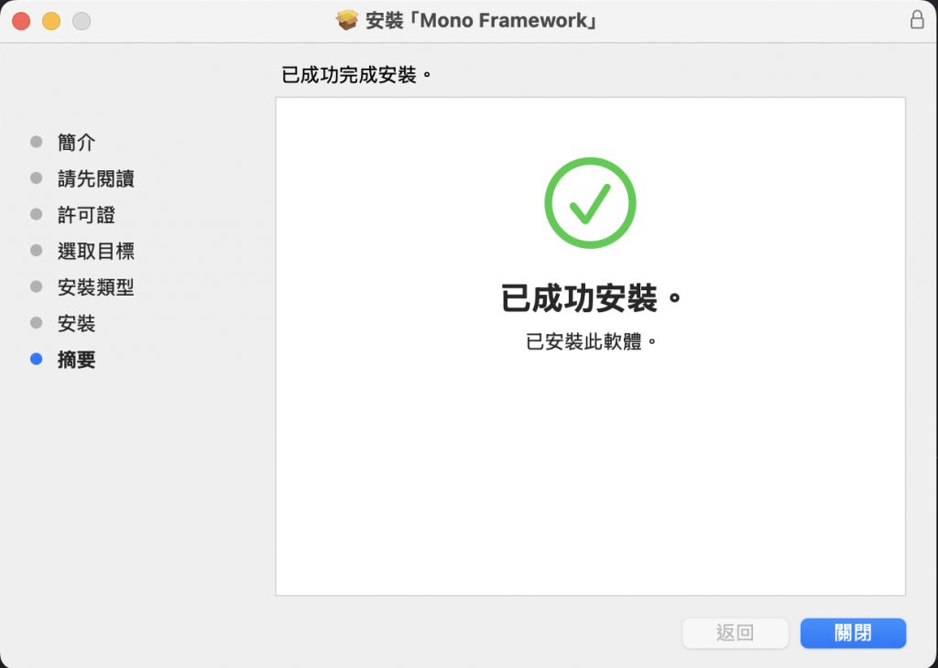Click the blue bullet beside 摘要
The height and width of the screenshot is (668, 938).
coord(37,359)
